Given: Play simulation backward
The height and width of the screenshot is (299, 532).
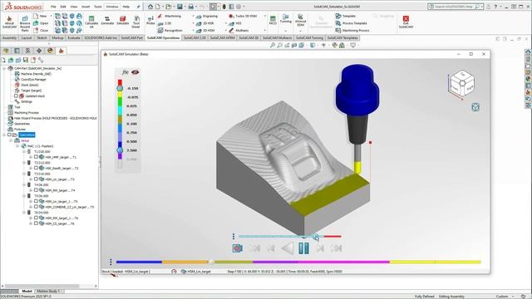Looking at the screenshot, I should click(288, 248).
